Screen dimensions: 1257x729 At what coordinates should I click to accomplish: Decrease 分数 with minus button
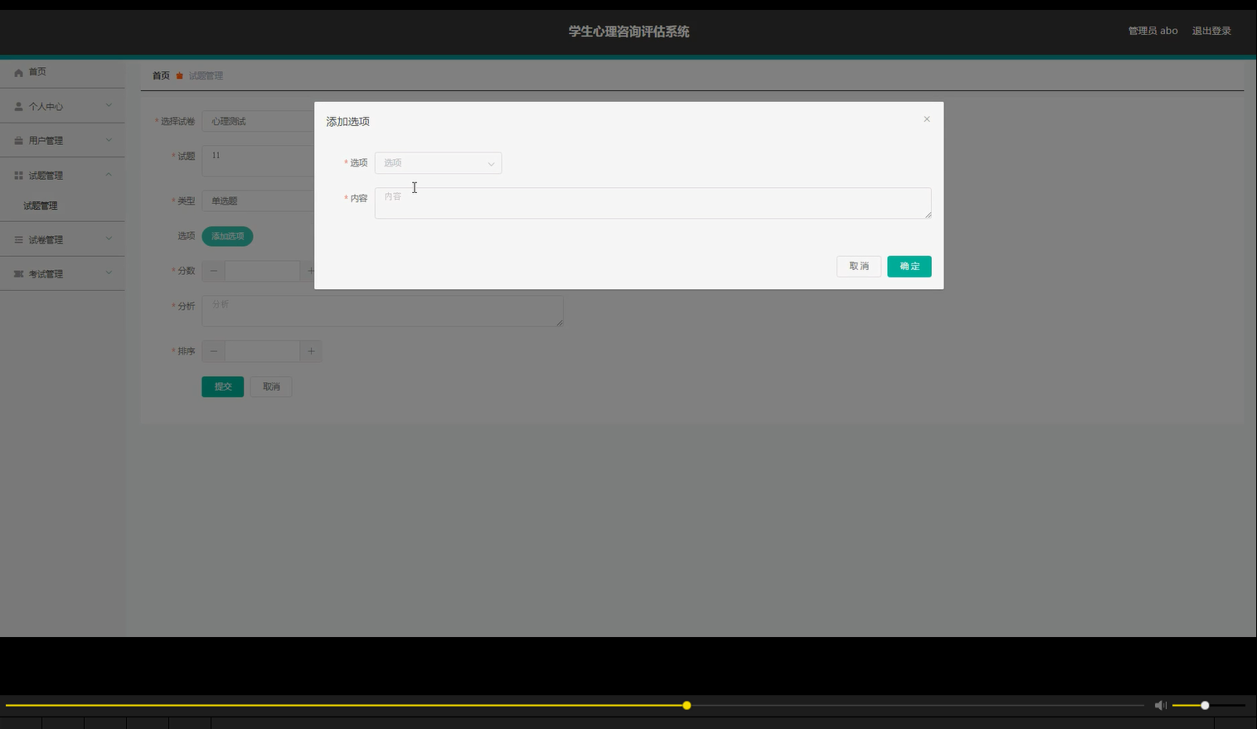(x=213, y=271)
